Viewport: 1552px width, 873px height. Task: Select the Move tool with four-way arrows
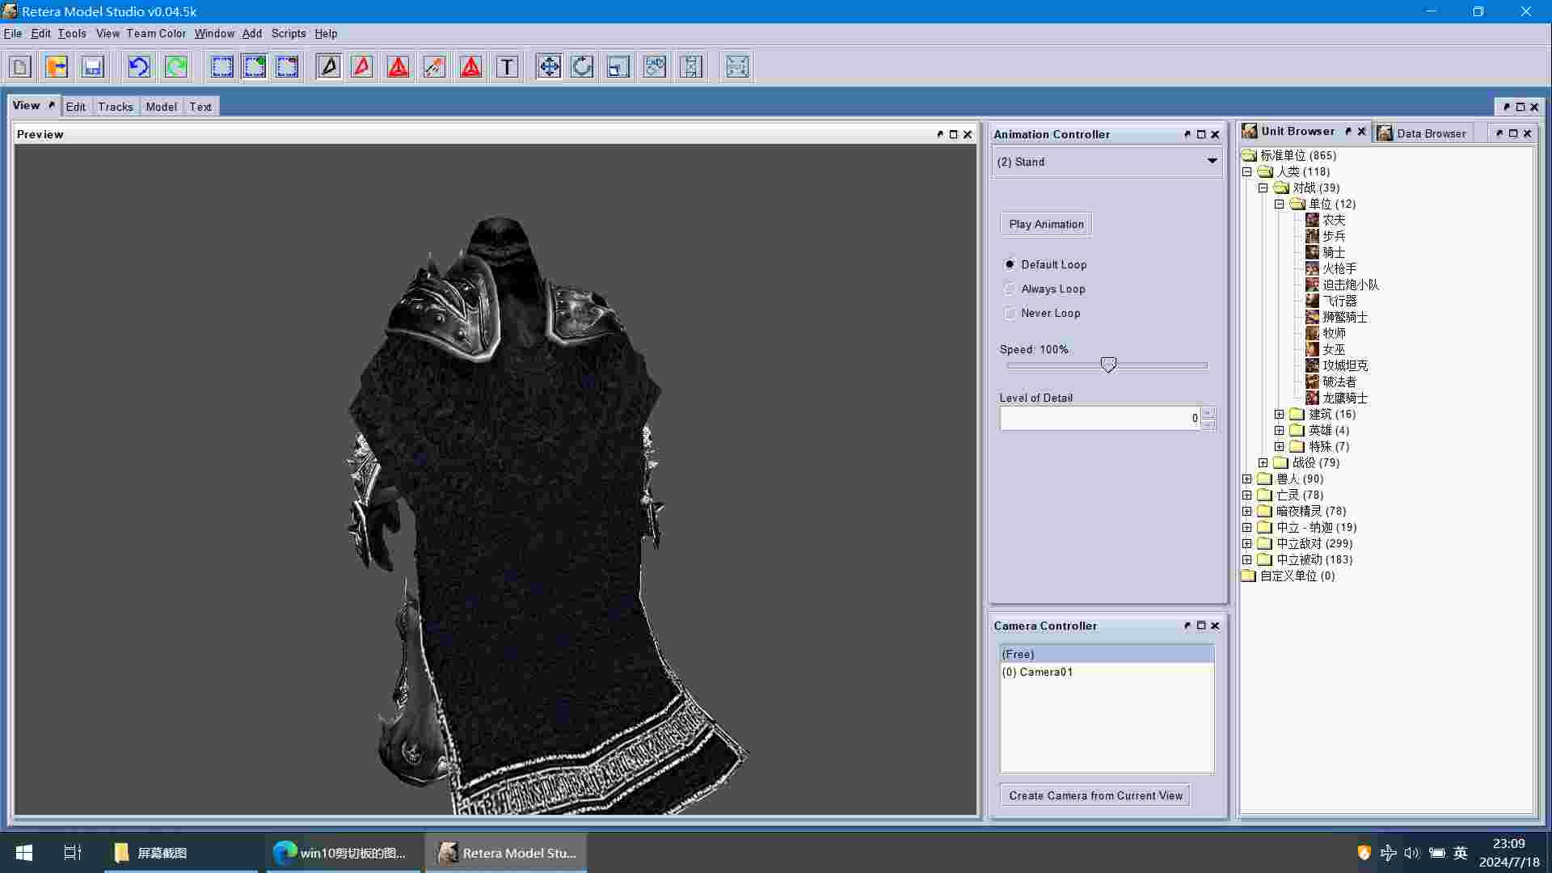[549, 66]
